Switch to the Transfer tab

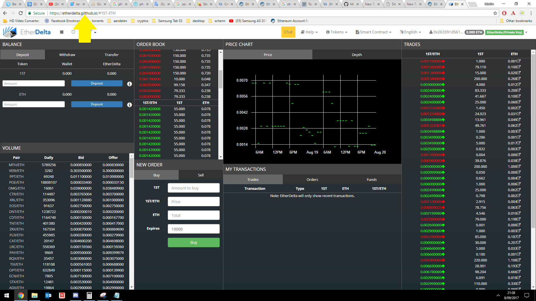coord(112,55)
